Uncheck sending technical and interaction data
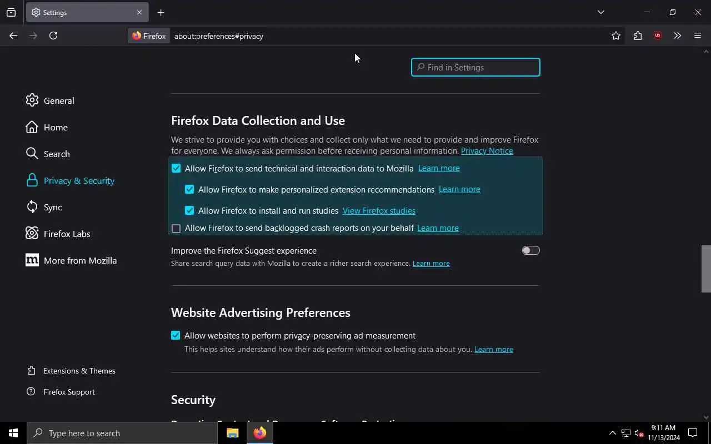This screenshot has width=711, height=444. click(176, 168)
